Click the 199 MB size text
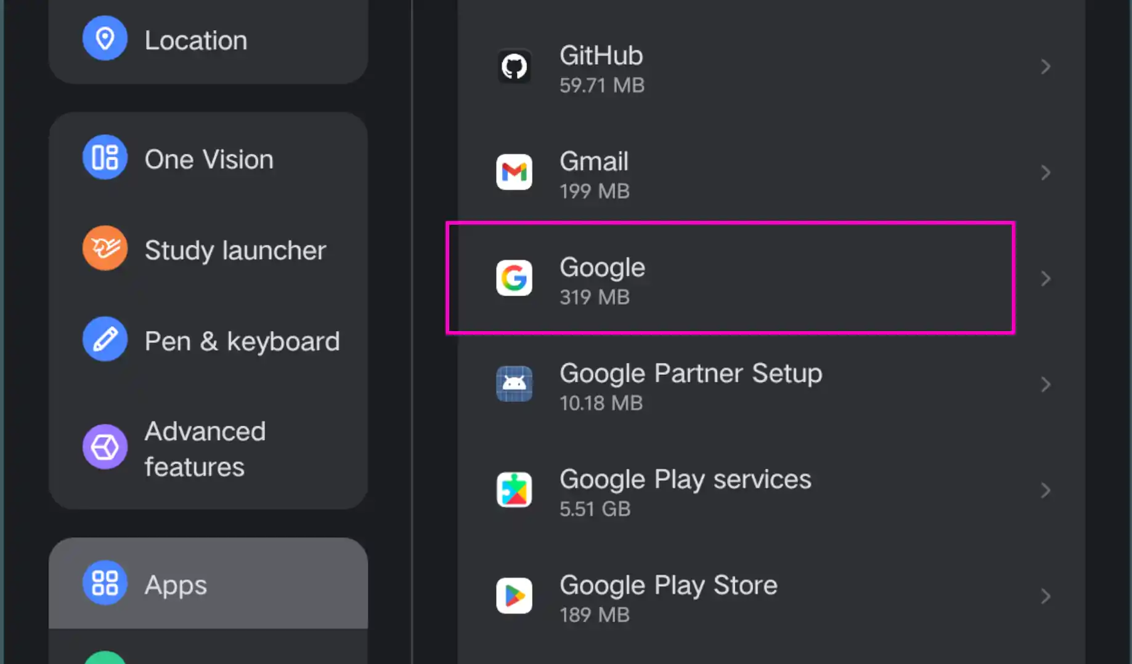1132x664 pixels. (595, 191)
